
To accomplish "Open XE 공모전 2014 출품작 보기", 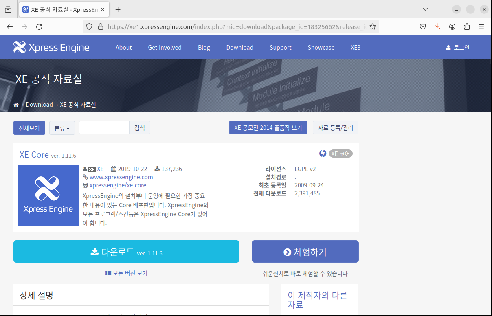I will coord(268,127).
